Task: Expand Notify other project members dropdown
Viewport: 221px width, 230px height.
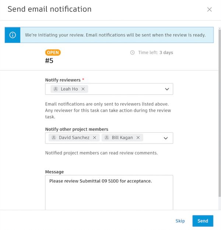Action: [166, 138]
